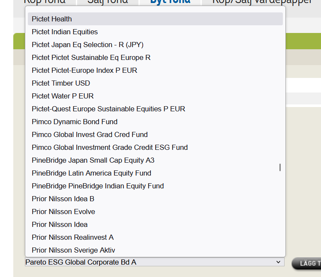Choose Pimco Dynamic Bond Fund

pos(75,122)
